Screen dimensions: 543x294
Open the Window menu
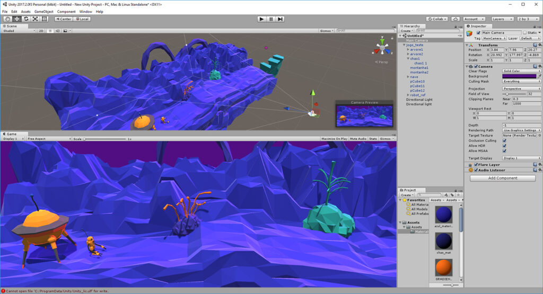tap(85, 11)
